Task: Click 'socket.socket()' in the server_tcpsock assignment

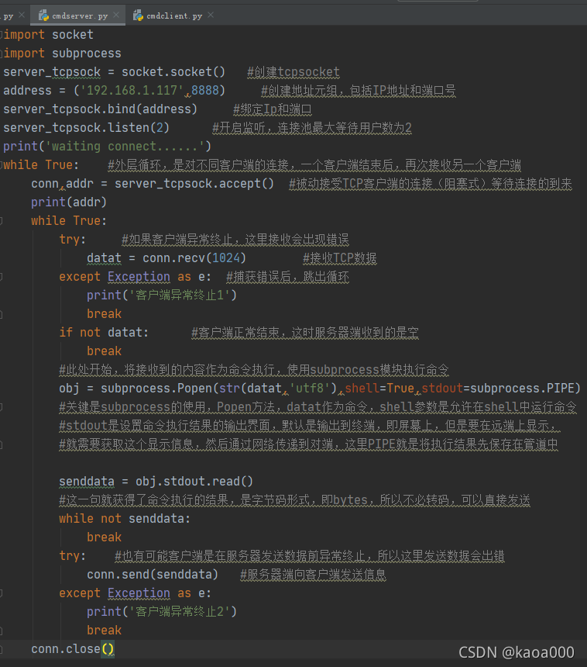Action: [173, 72]
